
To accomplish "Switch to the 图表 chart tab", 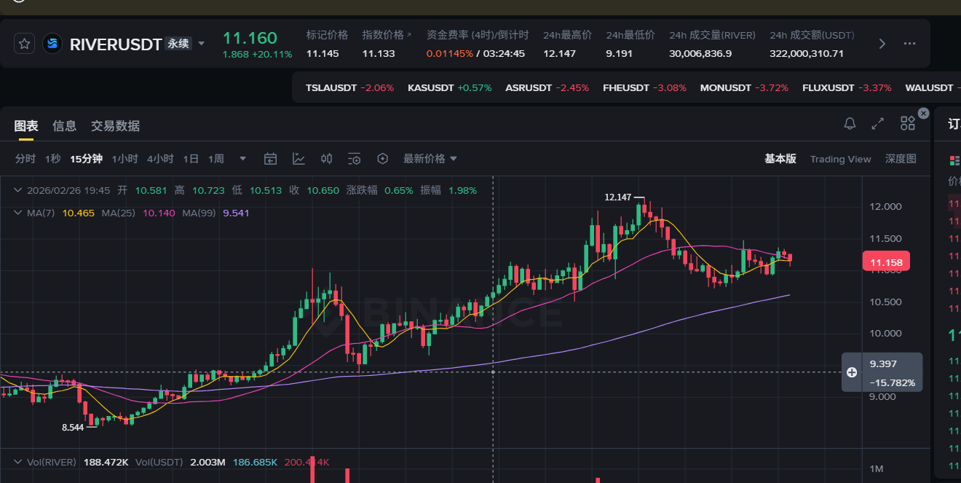I will (x=26, y=126).
